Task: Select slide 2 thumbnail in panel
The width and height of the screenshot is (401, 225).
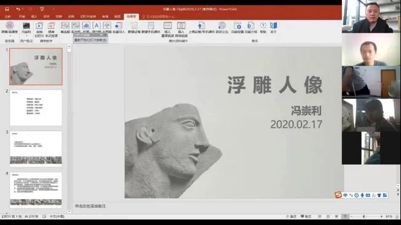Action: point(36,108)
